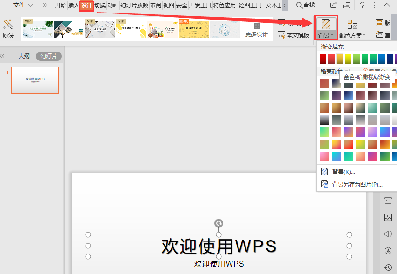This screenshot has height=274, width=397.
Task: Open the 更多设计 grid icon
Action: coord(257,26)
